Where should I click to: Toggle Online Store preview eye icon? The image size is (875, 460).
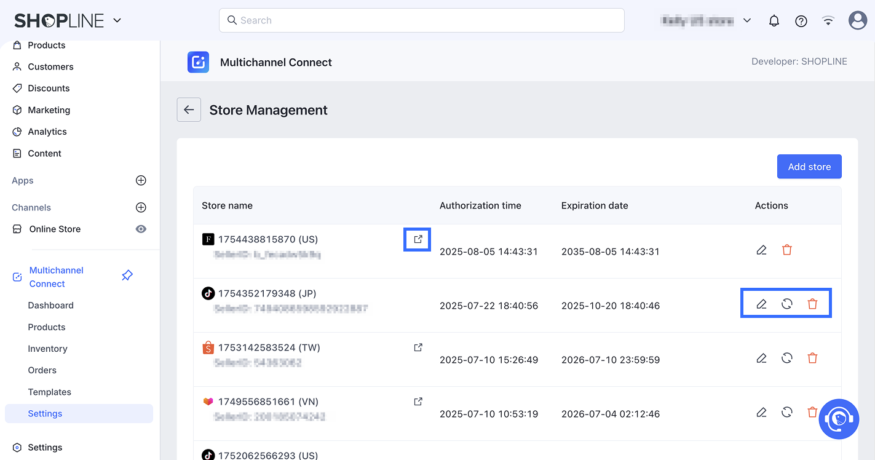(x=141, y=229)
